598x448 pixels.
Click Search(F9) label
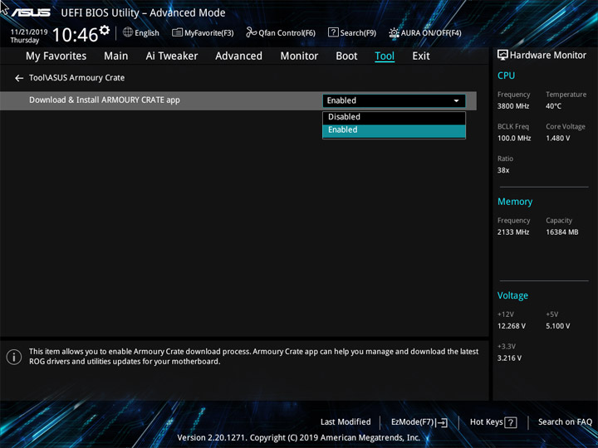click(358, 33)
